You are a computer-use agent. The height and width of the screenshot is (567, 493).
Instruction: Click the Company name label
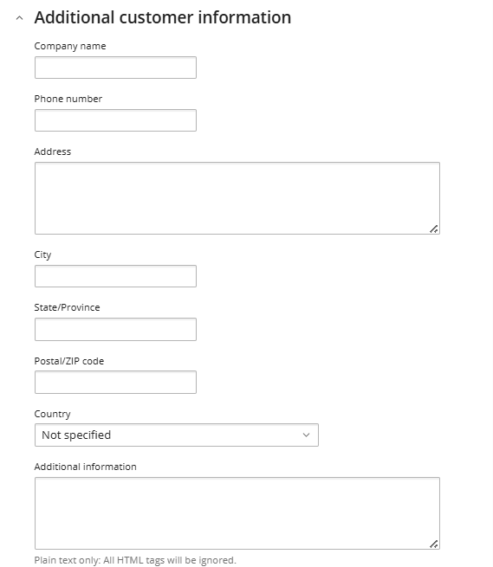tap(70, 46)
